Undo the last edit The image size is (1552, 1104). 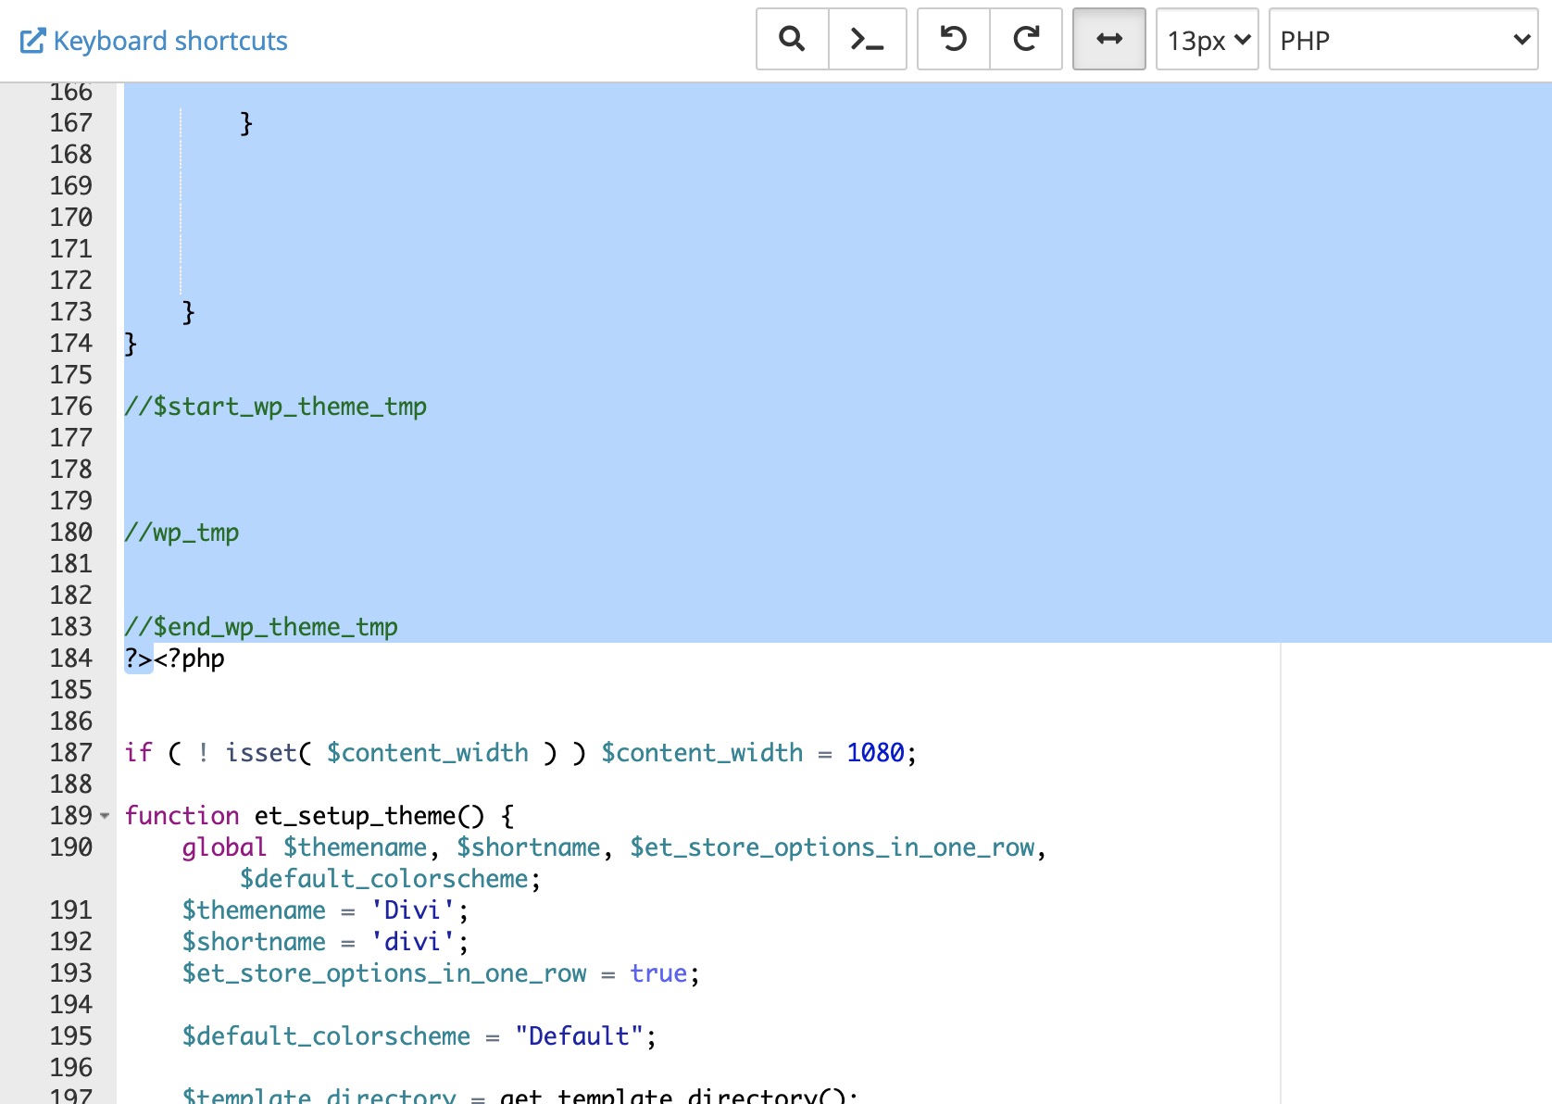[x=953, y=39]
